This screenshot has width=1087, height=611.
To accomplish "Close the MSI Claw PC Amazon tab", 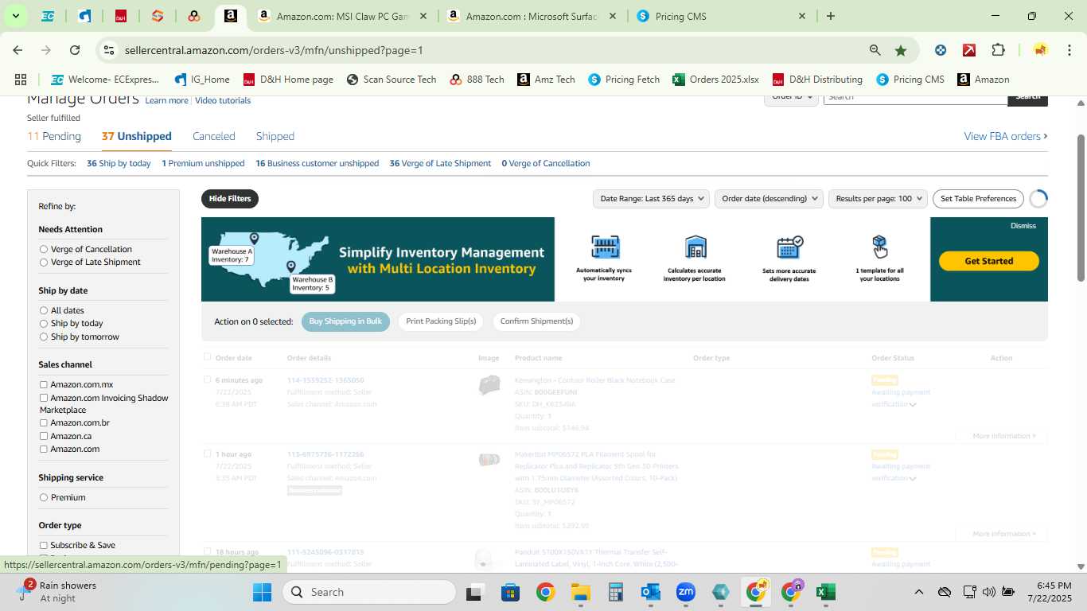I will [x=423, y=16].
